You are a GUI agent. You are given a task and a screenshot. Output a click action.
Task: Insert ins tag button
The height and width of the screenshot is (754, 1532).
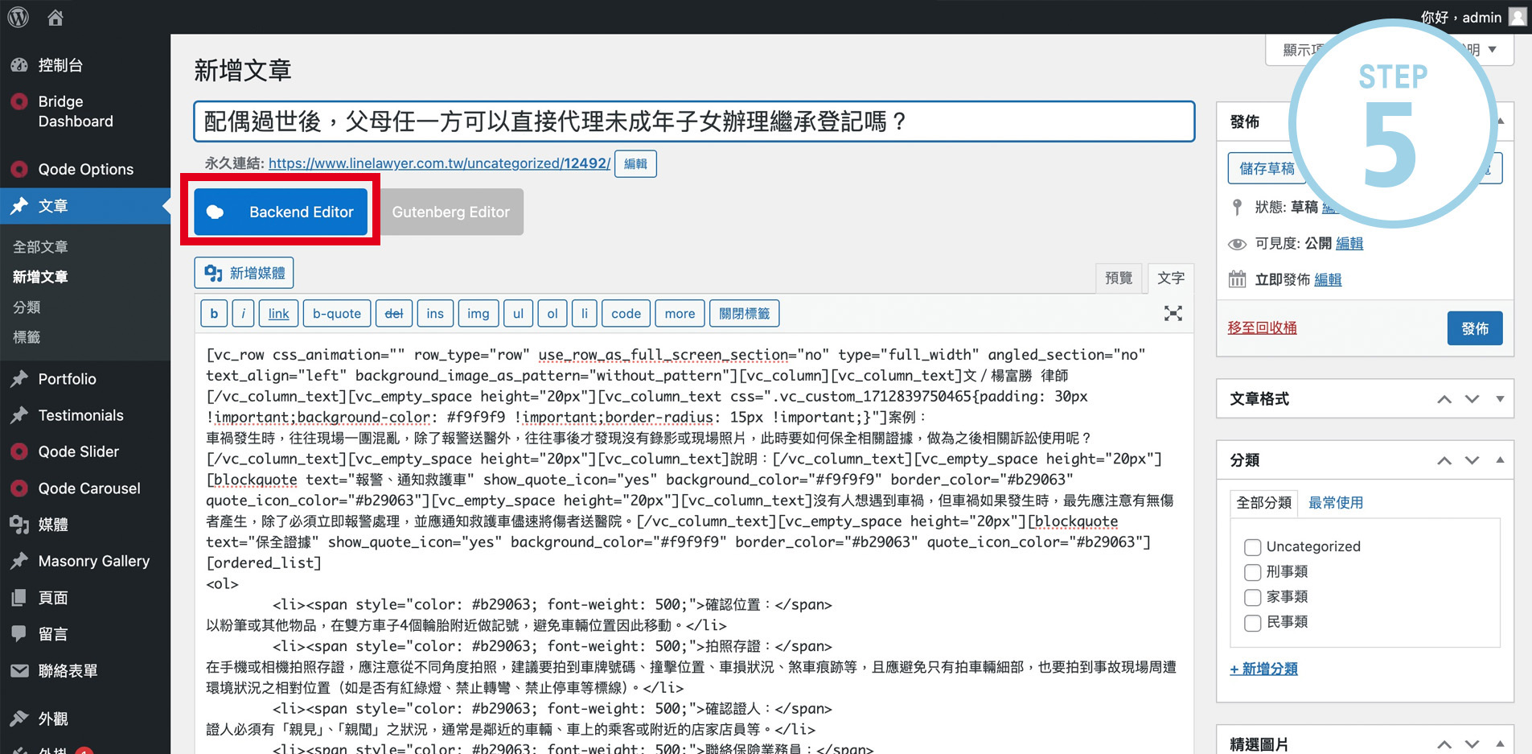(x=435, y=314)
